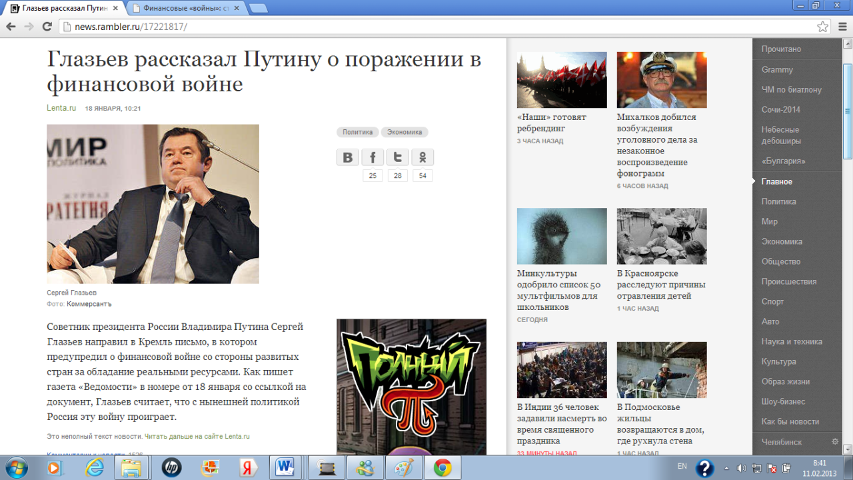Viewport: 853px width, 480px height.
Task: Open Windows Explorer from the taskbar
Action: pyautogui.click(x=131, y=468)
